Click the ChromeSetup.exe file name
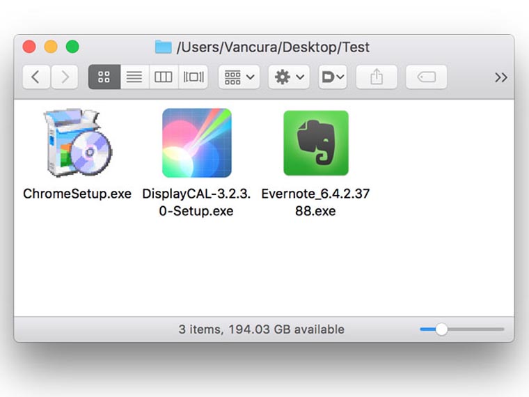This screenshot has width=529, height=397. (x=77, y=194)
